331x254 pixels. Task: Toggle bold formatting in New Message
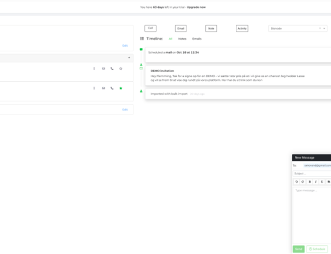(x=310, y=181)
